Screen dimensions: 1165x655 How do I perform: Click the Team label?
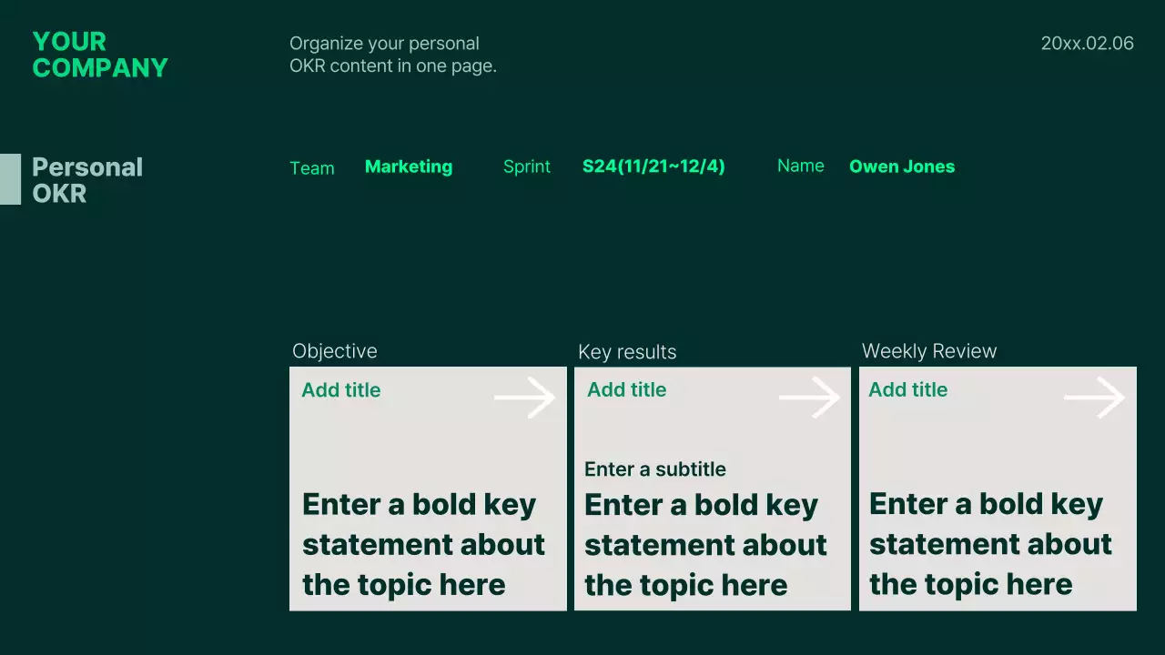tap(312, 168)
